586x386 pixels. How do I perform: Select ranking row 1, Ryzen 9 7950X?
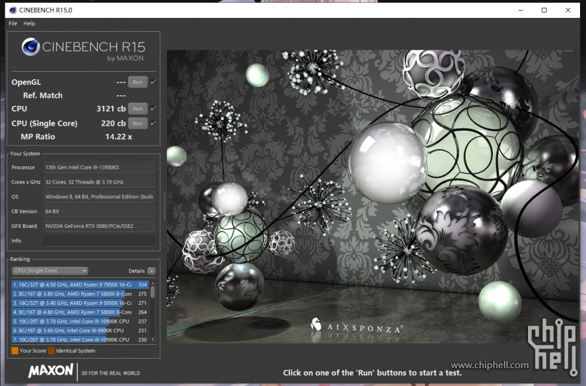tap(80, 285)
